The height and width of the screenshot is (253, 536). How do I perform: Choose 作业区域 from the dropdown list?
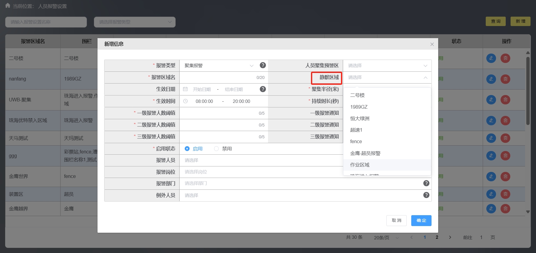pos(360,165)
